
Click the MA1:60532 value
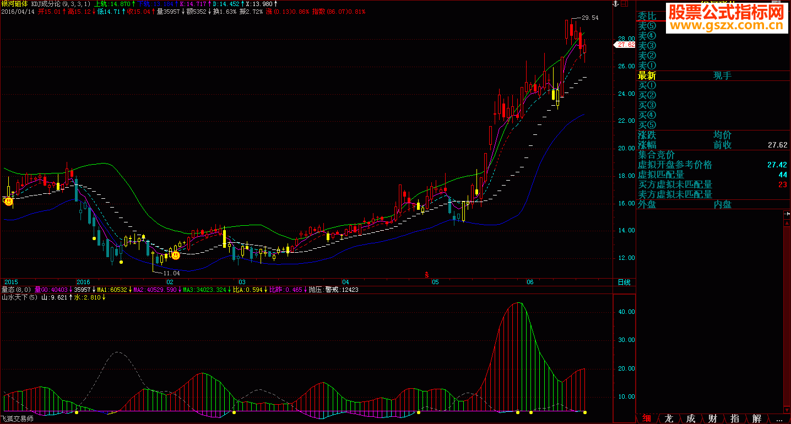(112, 290)
